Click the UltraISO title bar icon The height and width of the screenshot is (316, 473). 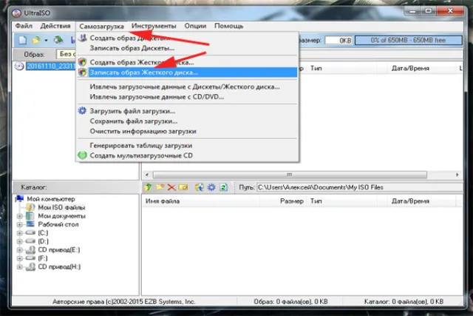click(x=16, y=13)
